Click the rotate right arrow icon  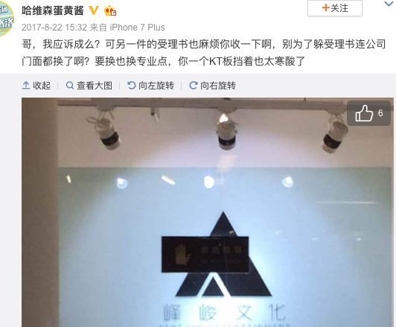click(194, 86)
